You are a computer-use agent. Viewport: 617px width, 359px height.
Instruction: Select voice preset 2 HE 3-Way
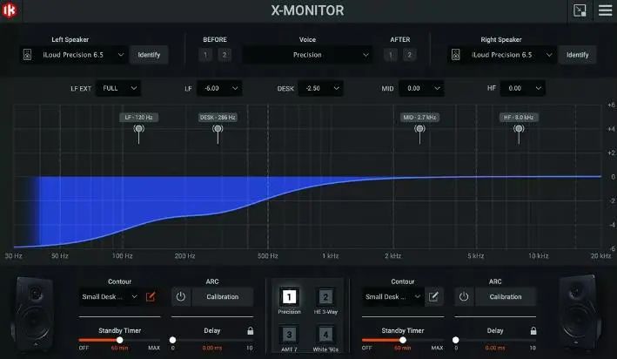(325, 297)
